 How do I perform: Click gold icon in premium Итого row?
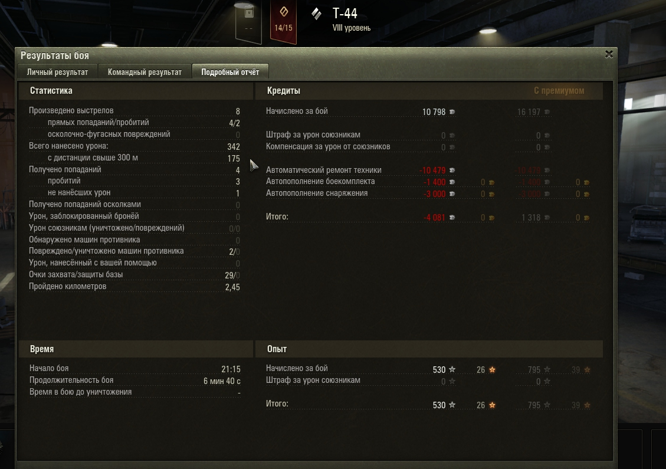586,218
